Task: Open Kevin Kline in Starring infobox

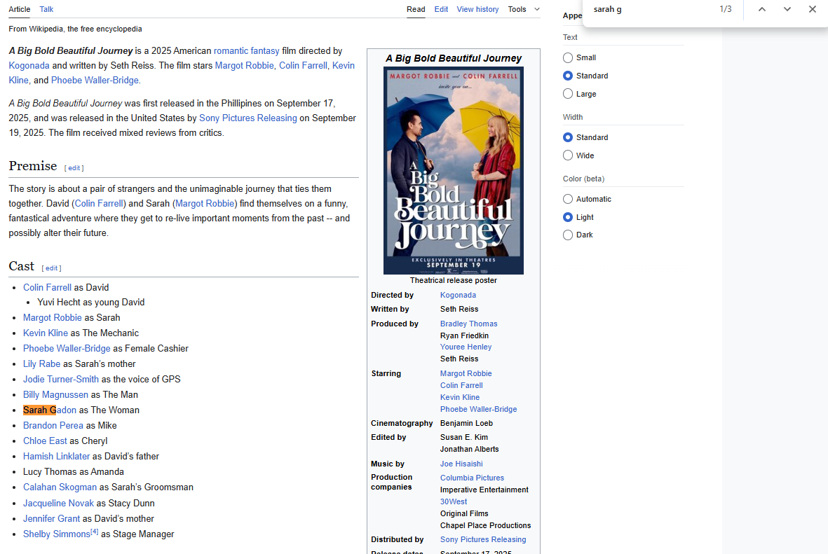Action: point(460,397)
